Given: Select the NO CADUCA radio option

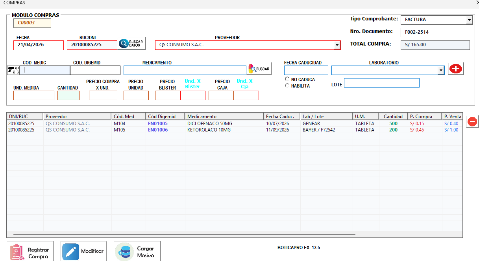Looking at the screenshot, I should (x=287, y=79).
